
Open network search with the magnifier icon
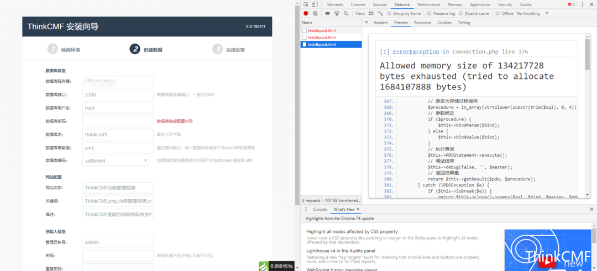[345, 13]
